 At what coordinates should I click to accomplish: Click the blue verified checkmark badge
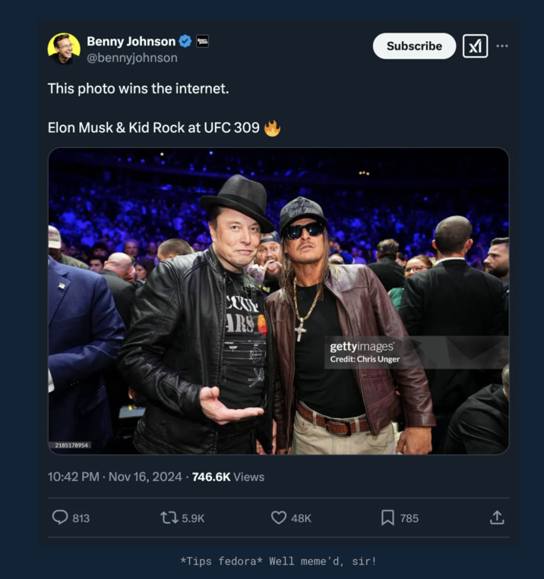pos(185,41)
